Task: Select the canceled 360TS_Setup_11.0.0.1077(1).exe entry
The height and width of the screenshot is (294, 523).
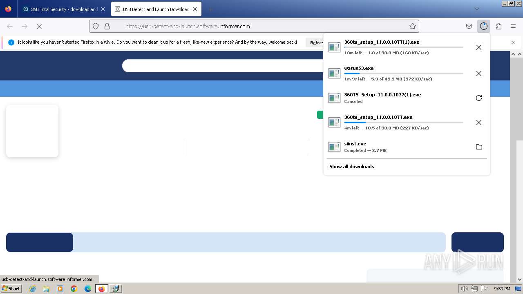Action: click(398, 98)
